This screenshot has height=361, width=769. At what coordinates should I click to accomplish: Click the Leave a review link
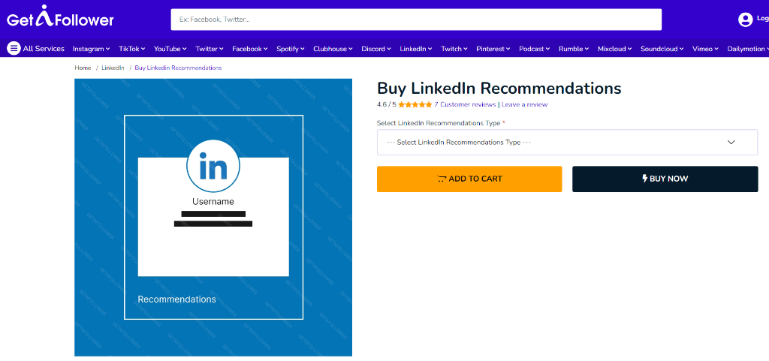pyautogui.click(x=524, y=104)
